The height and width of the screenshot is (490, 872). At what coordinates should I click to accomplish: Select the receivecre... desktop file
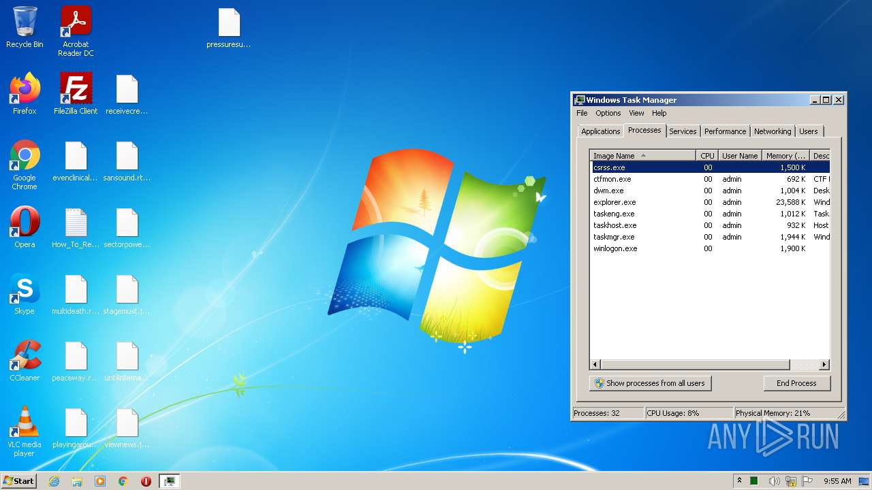(127, 94)
